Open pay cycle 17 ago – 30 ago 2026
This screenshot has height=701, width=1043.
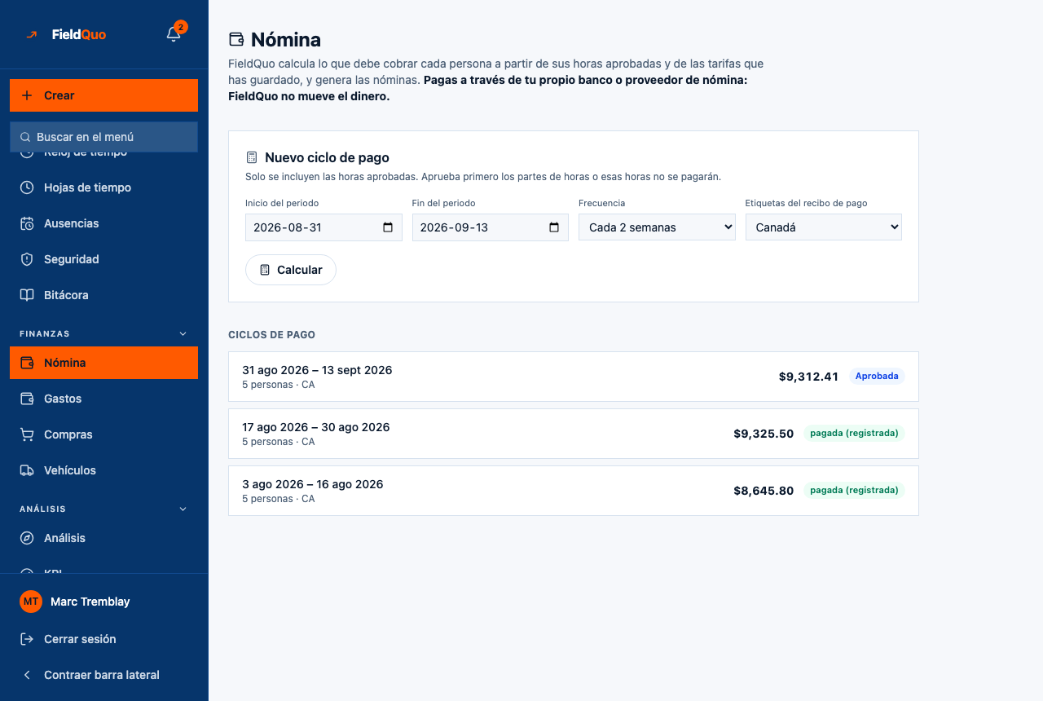pos(574,434)
